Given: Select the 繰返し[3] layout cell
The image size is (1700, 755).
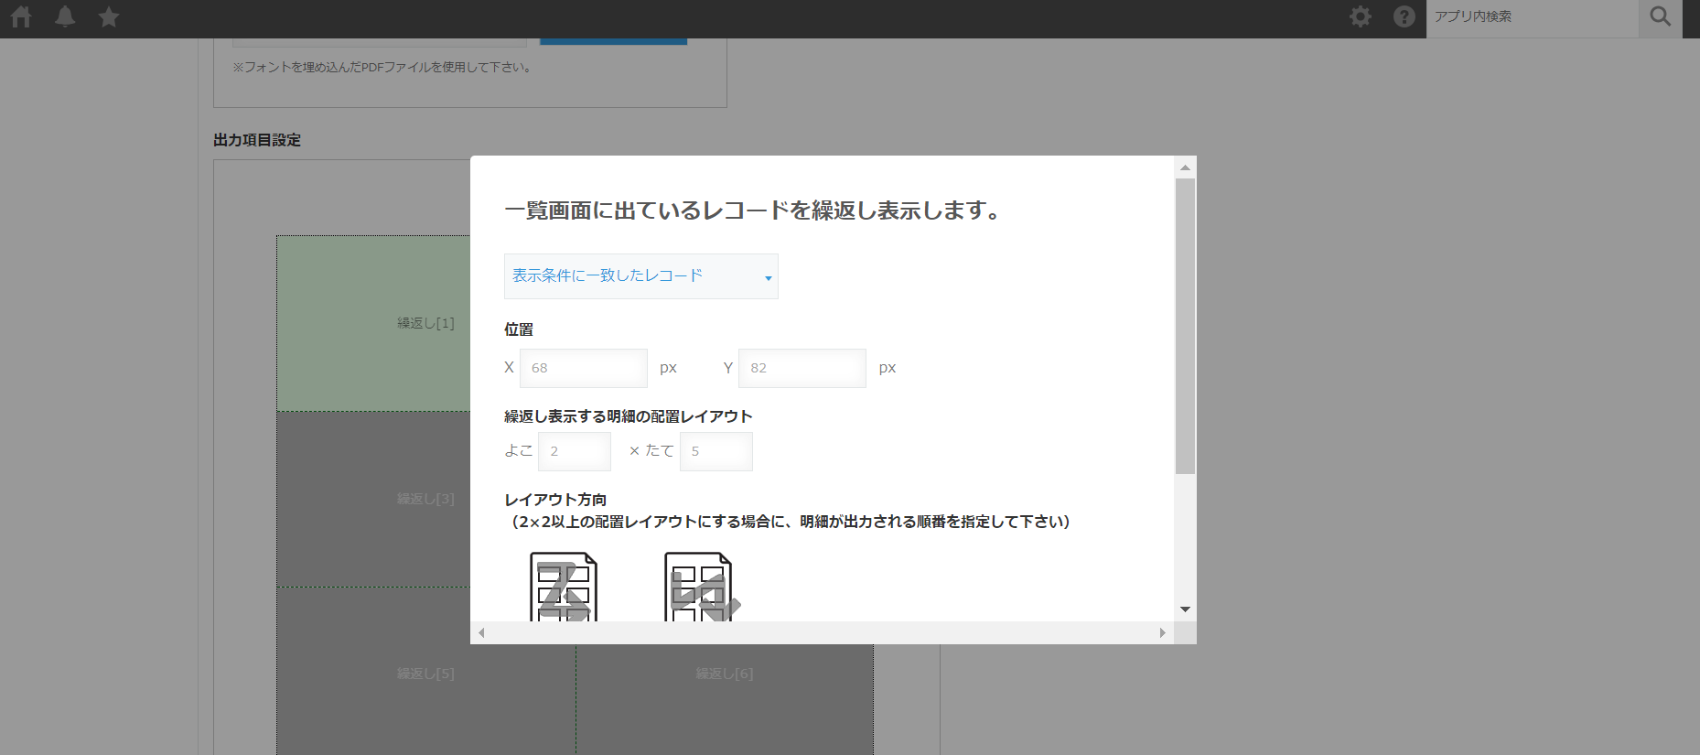Looking at the screenshot, I should click(373, 499).
